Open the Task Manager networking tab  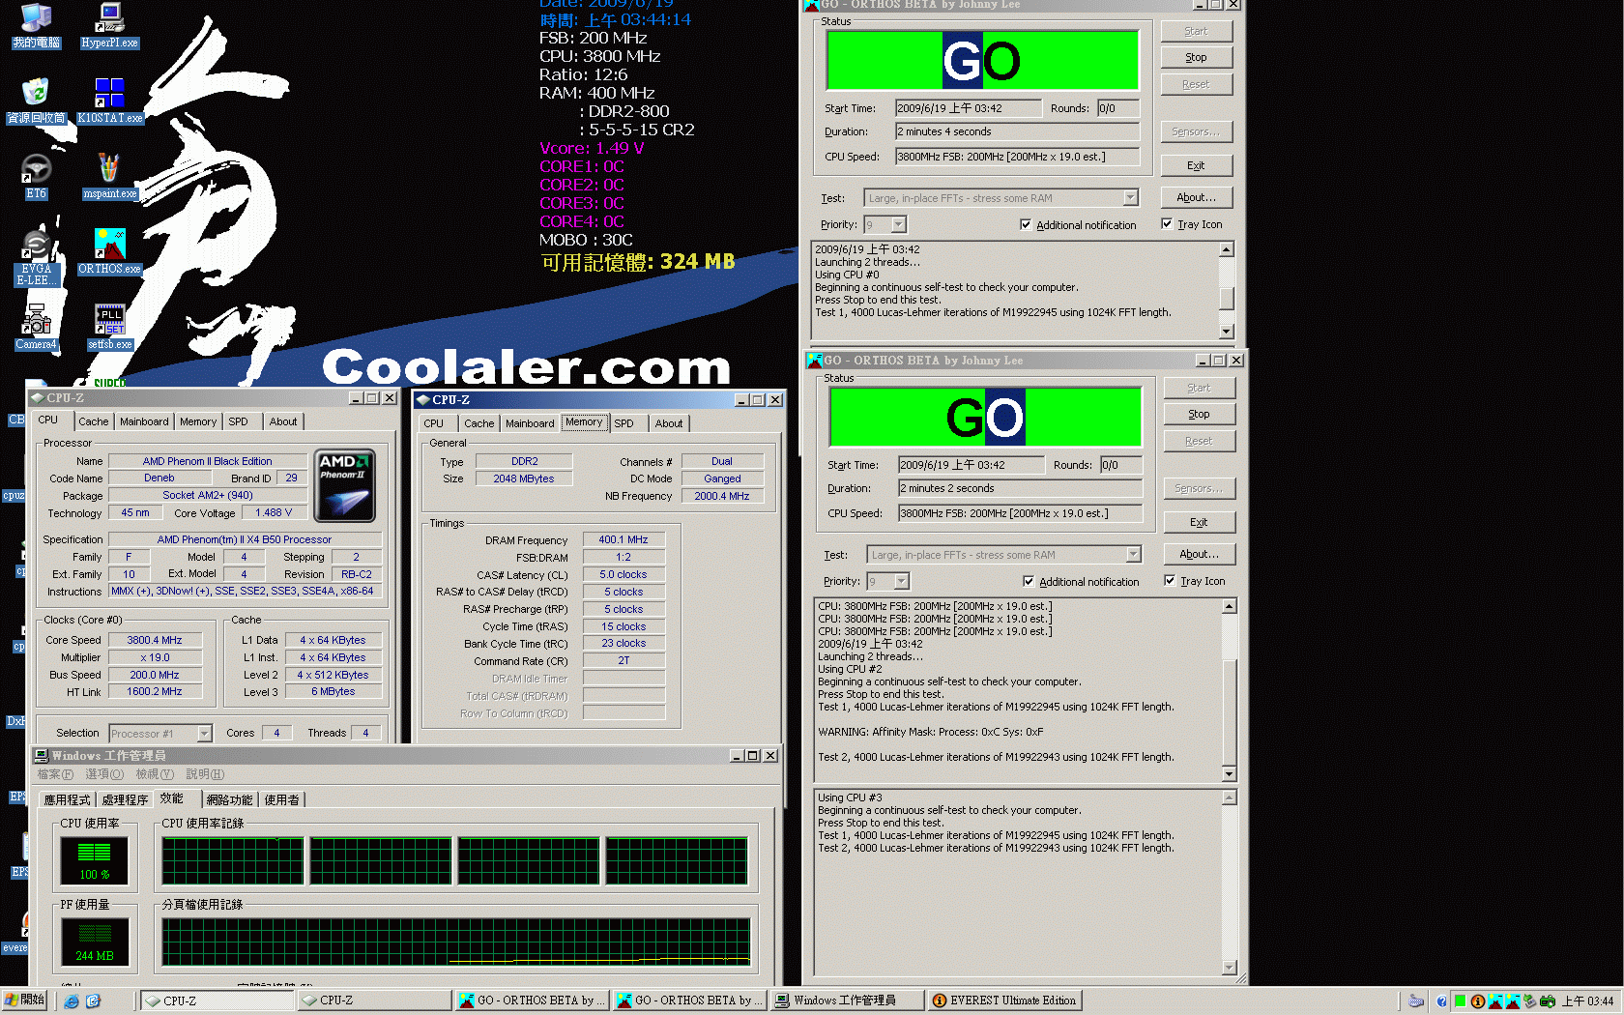229,799
